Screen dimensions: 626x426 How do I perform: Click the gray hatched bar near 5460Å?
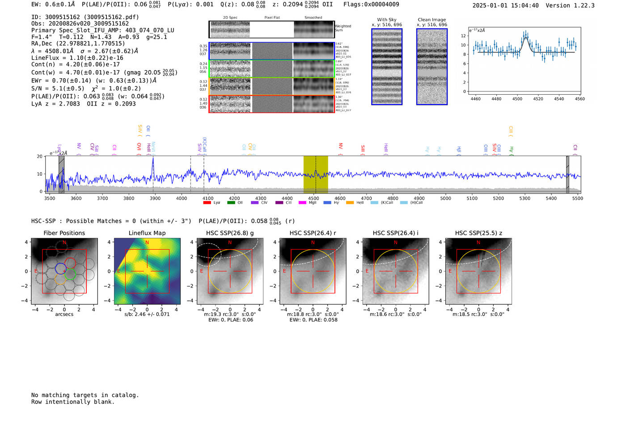coord(567,174)
